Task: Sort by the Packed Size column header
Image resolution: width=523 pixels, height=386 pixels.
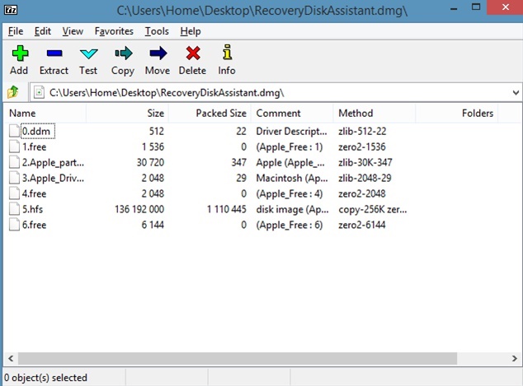Action: (210, 113)
